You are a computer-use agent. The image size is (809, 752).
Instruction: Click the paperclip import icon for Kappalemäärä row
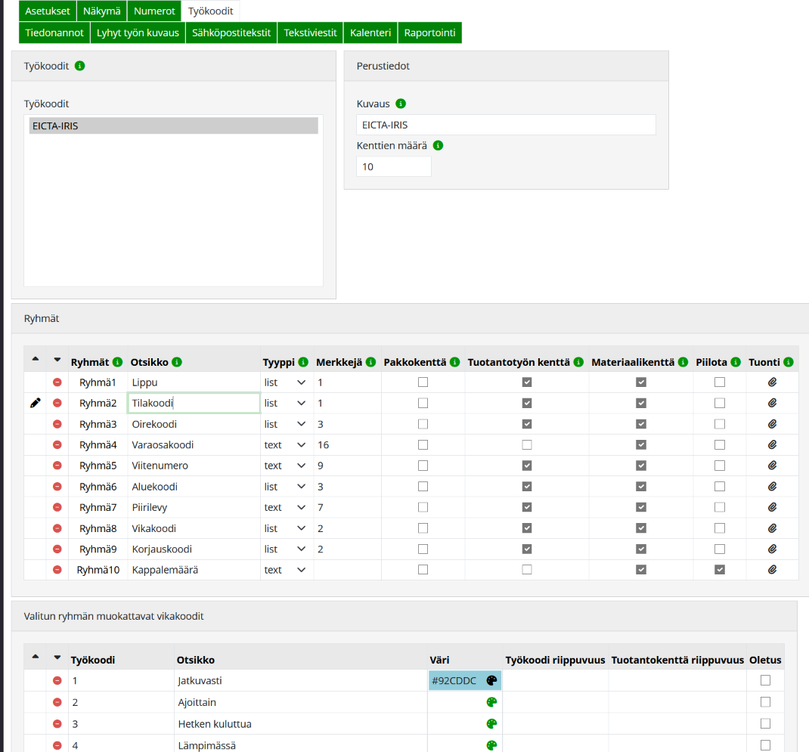point(772,570)
